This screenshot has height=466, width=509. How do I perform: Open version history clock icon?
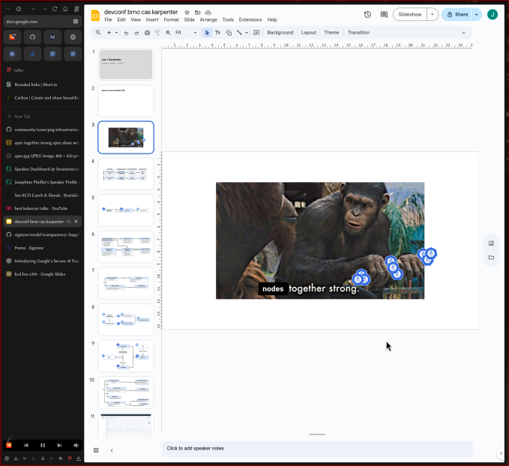367,14
